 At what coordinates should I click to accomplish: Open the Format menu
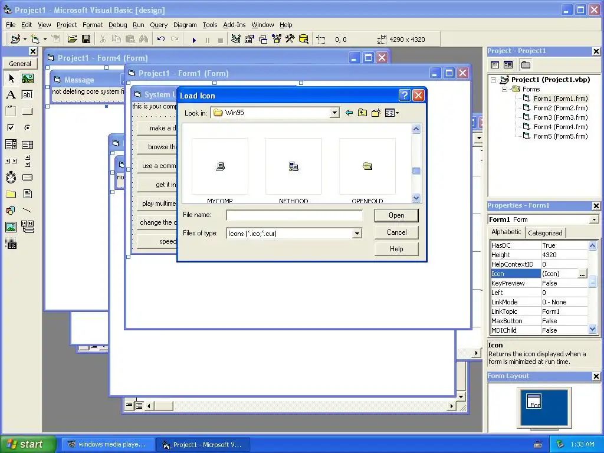coord(93,25)
